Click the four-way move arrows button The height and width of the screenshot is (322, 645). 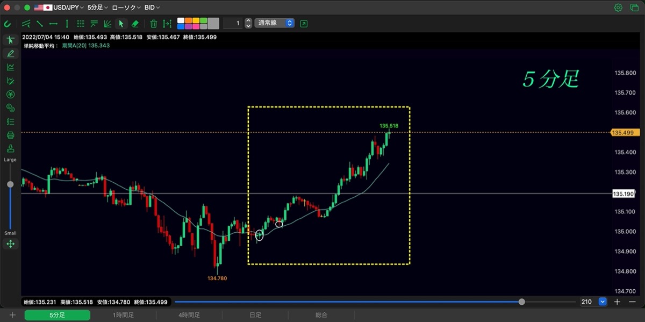pyautogui.click(x=10, y=244)
